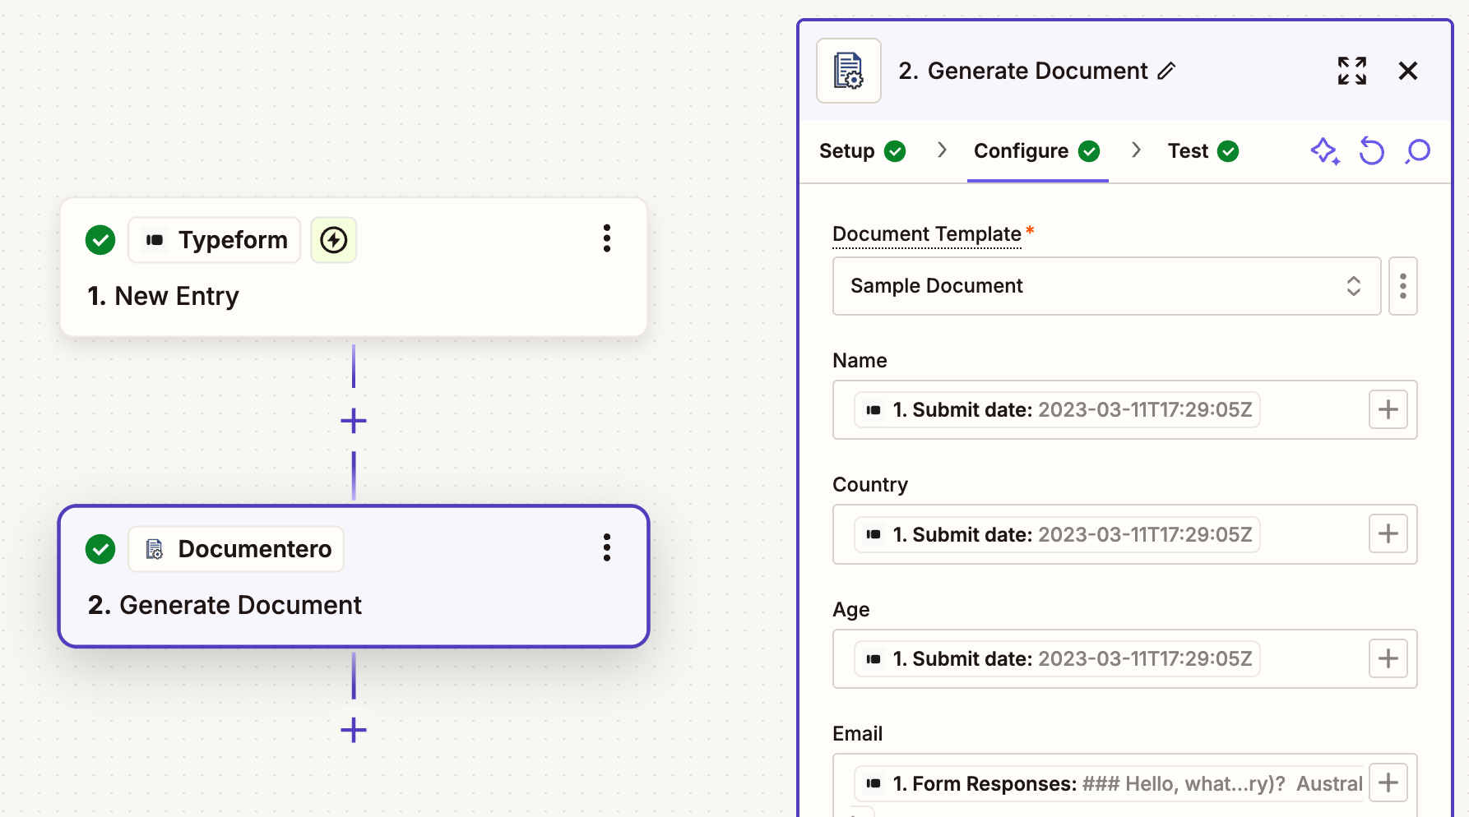Image resolution: width=1469 pixels, height=817 pixels.
Task: Click the green check on the Documentero step
Action: tap(100, 549)
